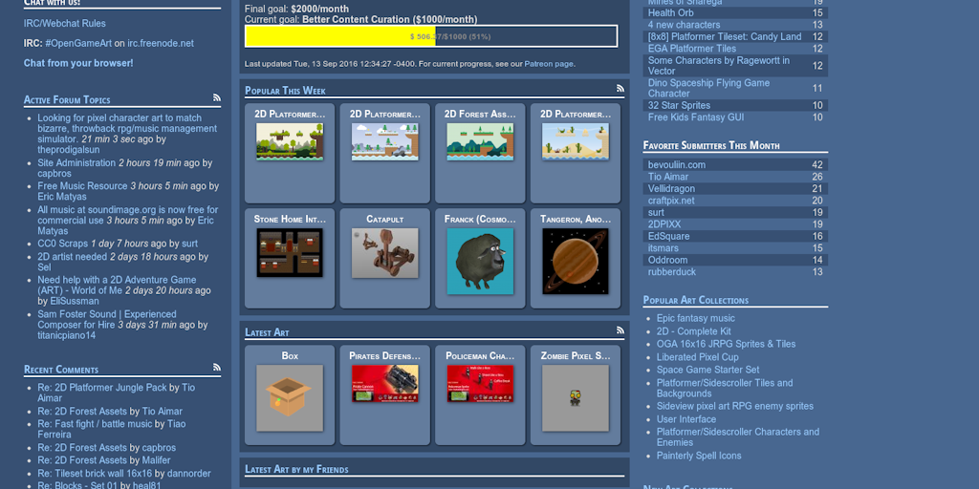Open the Policeman Character thumbnail
The image size is (979, 489).
click(480, 384)
